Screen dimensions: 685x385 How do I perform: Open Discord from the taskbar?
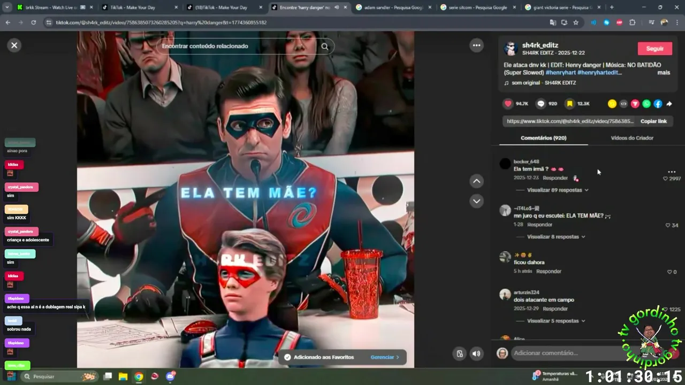(171, 376)
